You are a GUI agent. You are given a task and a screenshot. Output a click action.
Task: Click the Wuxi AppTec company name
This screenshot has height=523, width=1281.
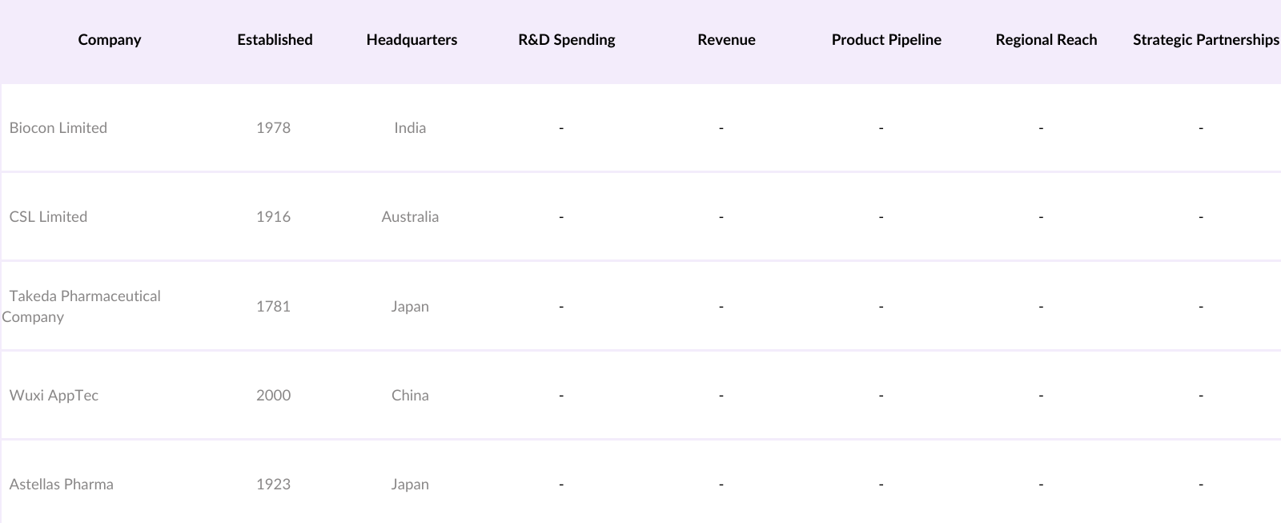point(54,396)
